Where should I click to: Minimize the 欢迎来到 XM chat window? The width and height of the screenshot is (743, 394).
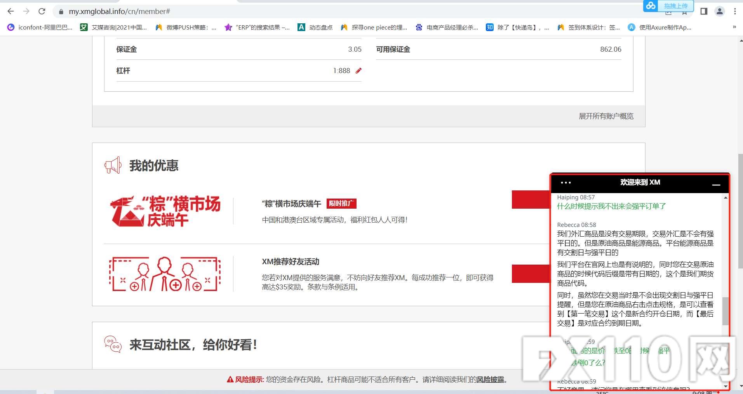click(x=716, y=185)
